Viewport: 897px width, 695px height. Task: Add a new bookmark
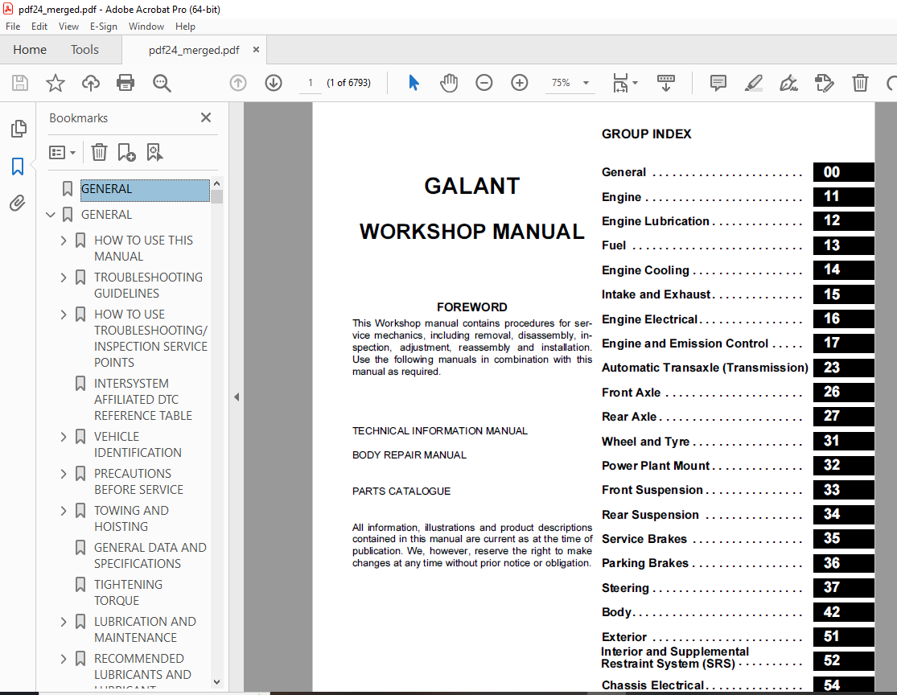click(126, 152)
